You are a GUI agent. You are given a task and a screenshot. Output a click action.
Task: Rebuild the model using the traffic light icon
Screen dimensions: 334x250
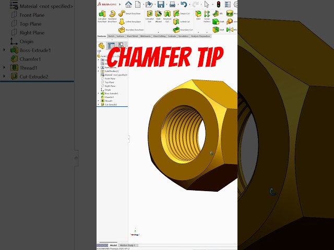coord(218,4)
